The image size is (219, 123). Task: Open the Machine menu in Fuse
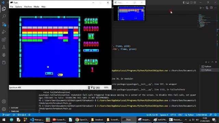click(28, 7)
